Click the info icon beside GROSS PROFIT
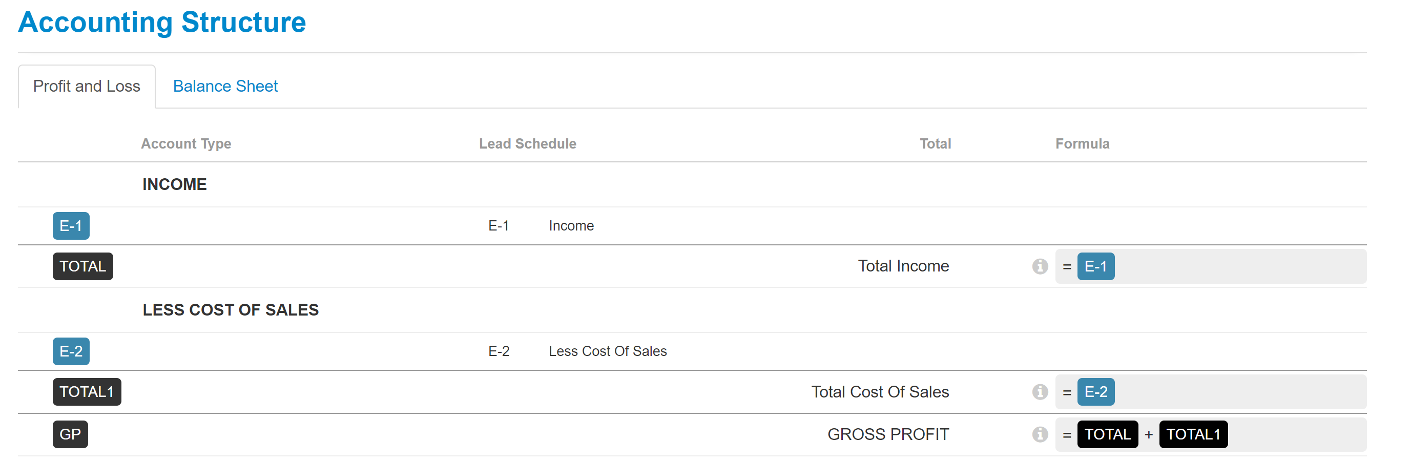The image size is (1410, 461). 1040,434
